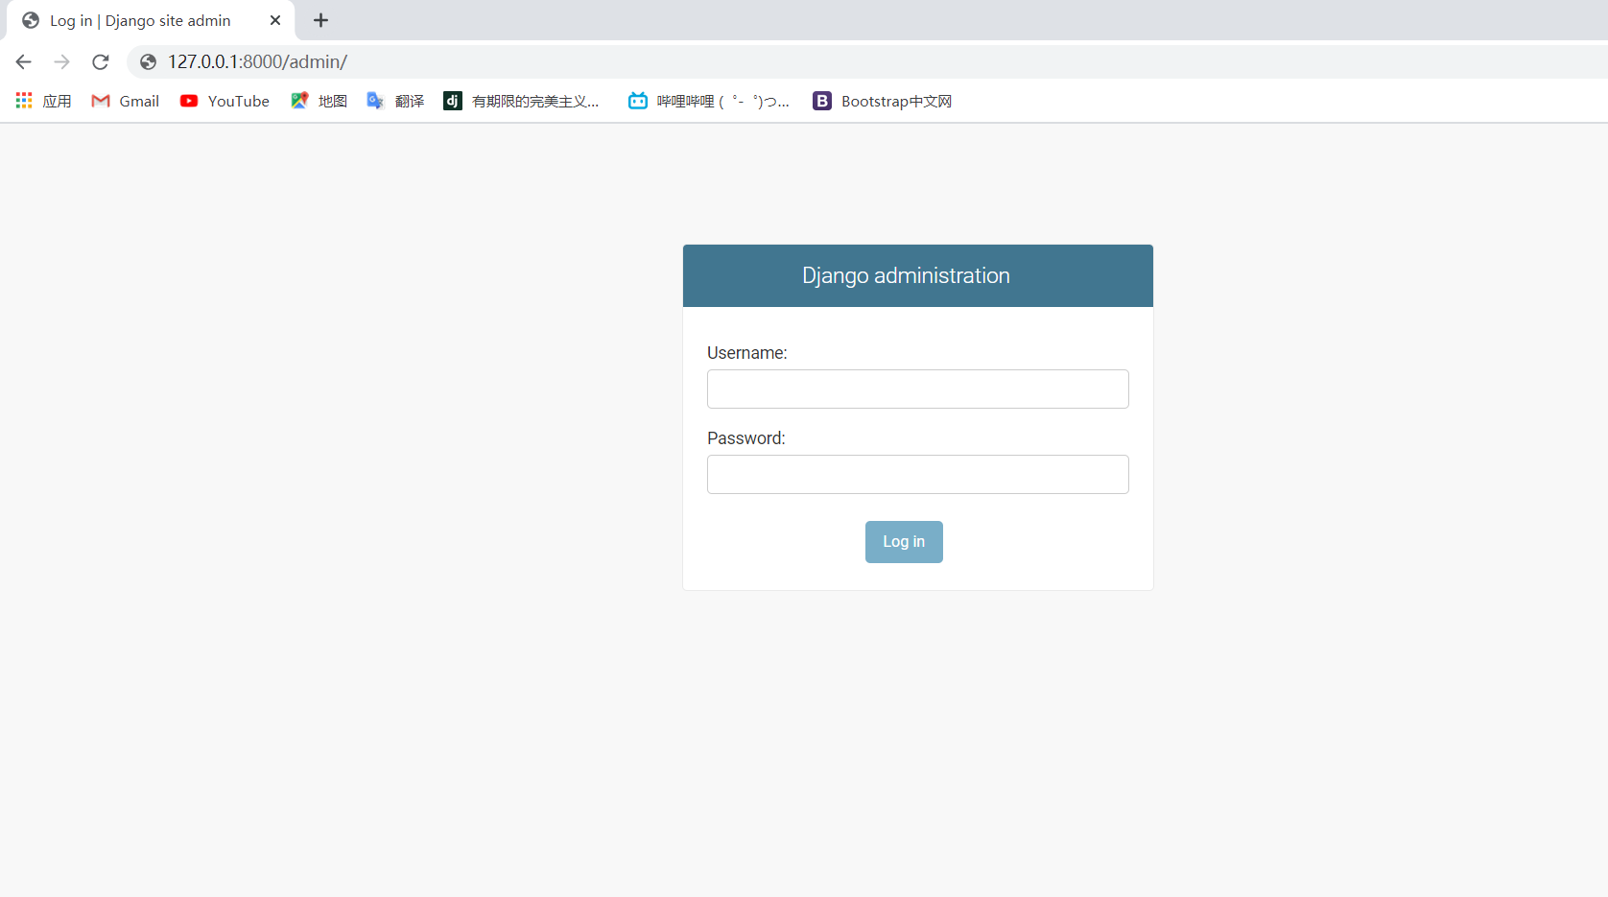Click the address bar URL
This screenshot has height=897, width=1608.
257,62
